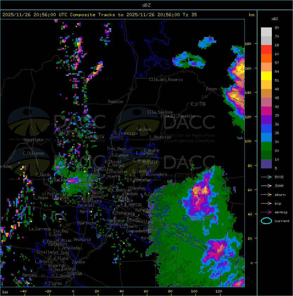Viewport: 293px width, 296px height.
Task: Click the -40 km tick on bottom axis
Action: point(23,291)
